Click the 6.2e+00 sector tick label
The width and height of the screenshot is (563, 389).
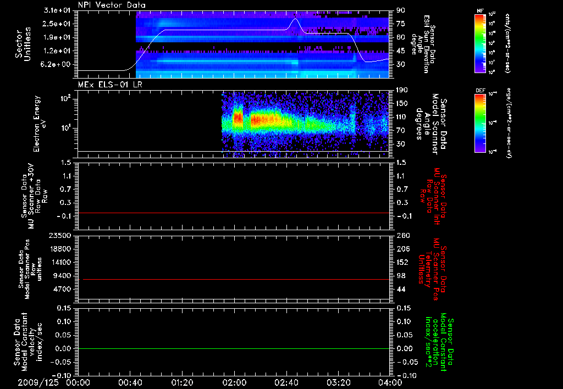pos(57,65)
